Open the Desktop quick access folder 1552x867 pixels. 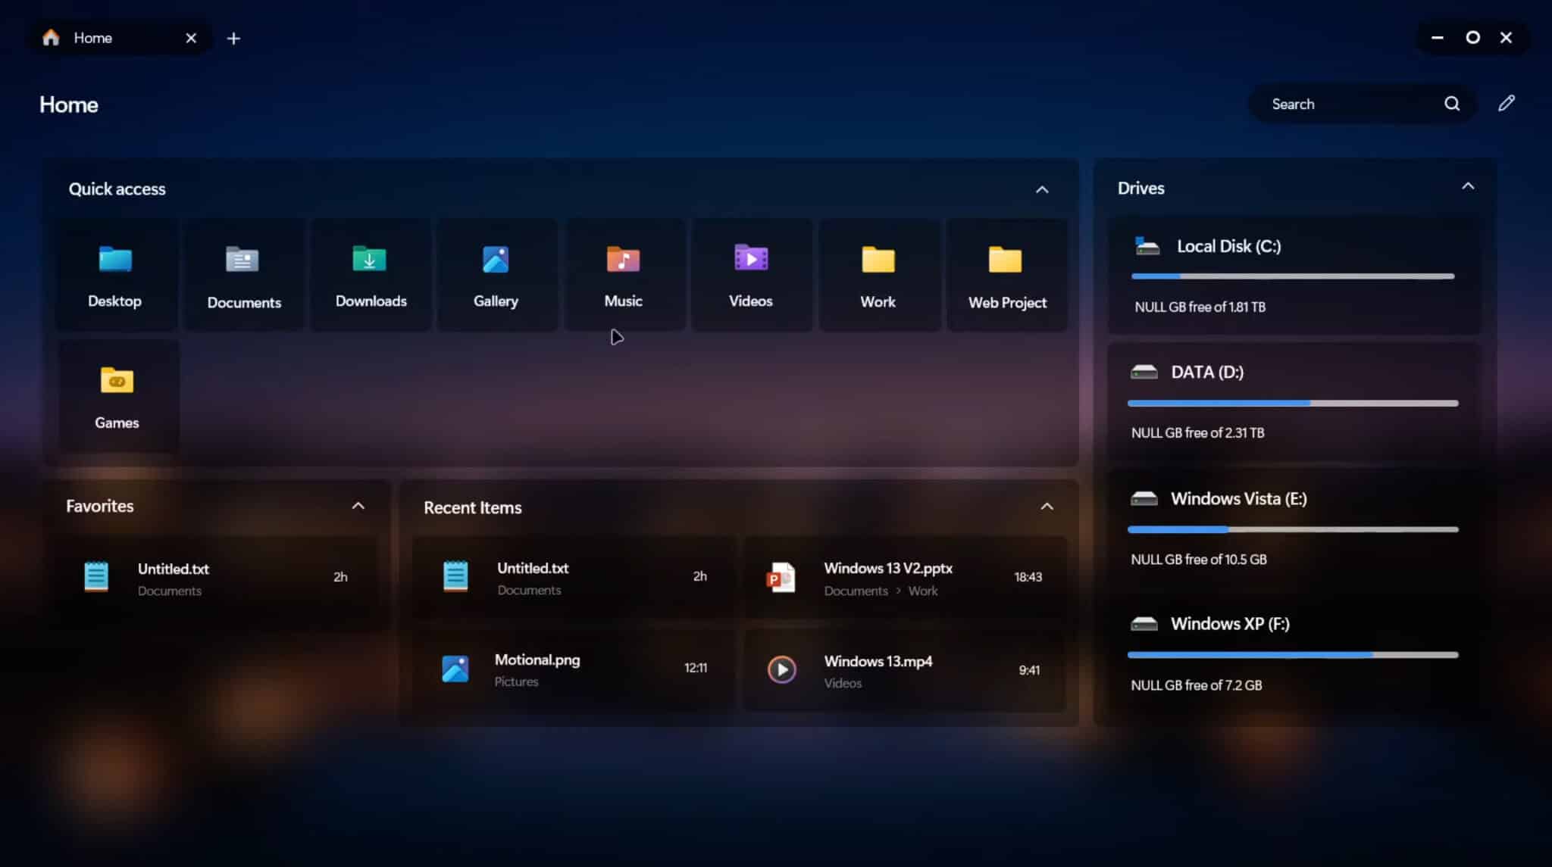click(115, 274)
